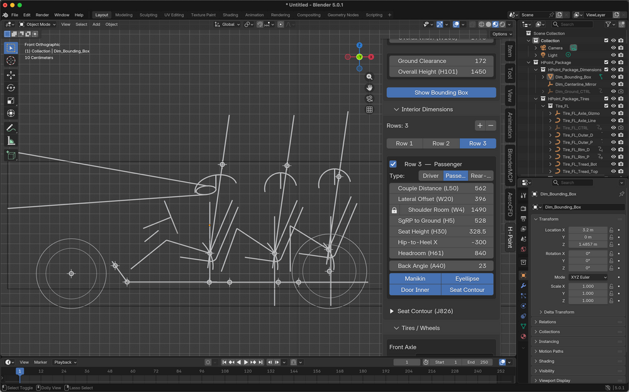Click the Blender logo menu icon

click(5, 15)
